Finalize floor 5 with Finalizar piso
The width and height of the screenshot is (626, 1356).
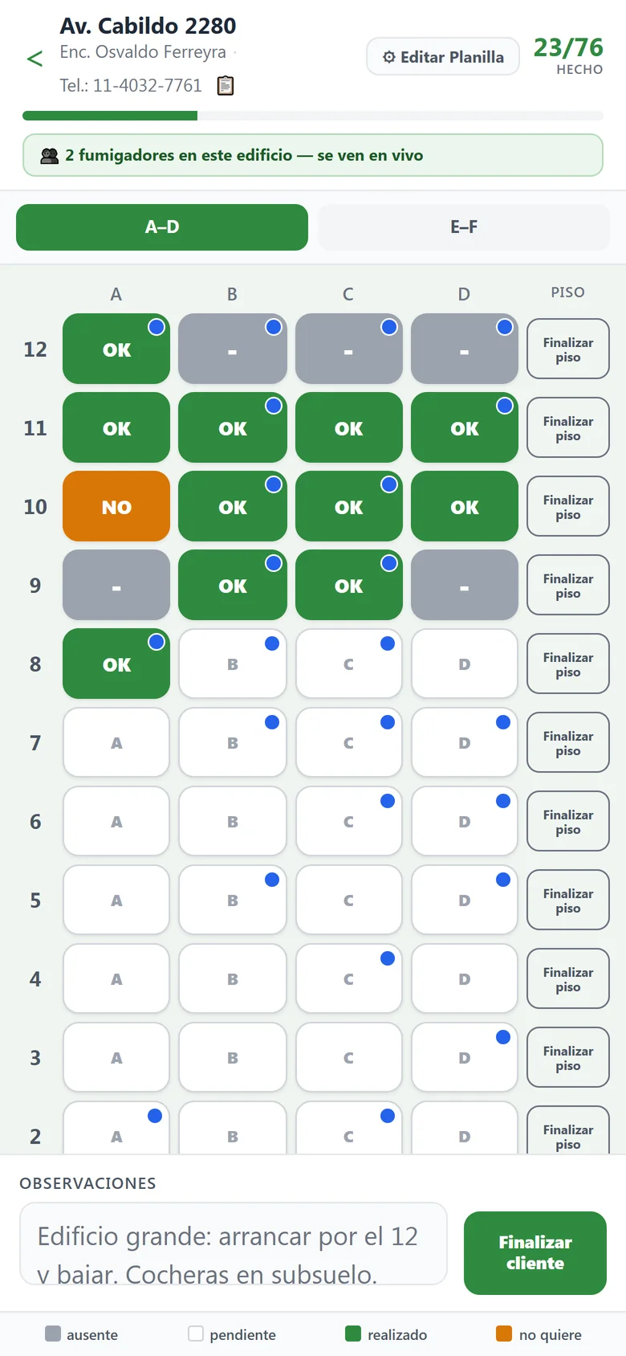(568, 900)
